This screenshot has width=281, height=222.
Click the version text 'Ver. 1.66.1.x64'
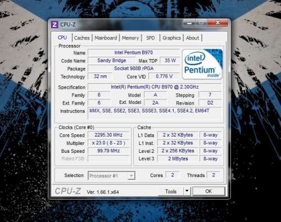[103, 192]
